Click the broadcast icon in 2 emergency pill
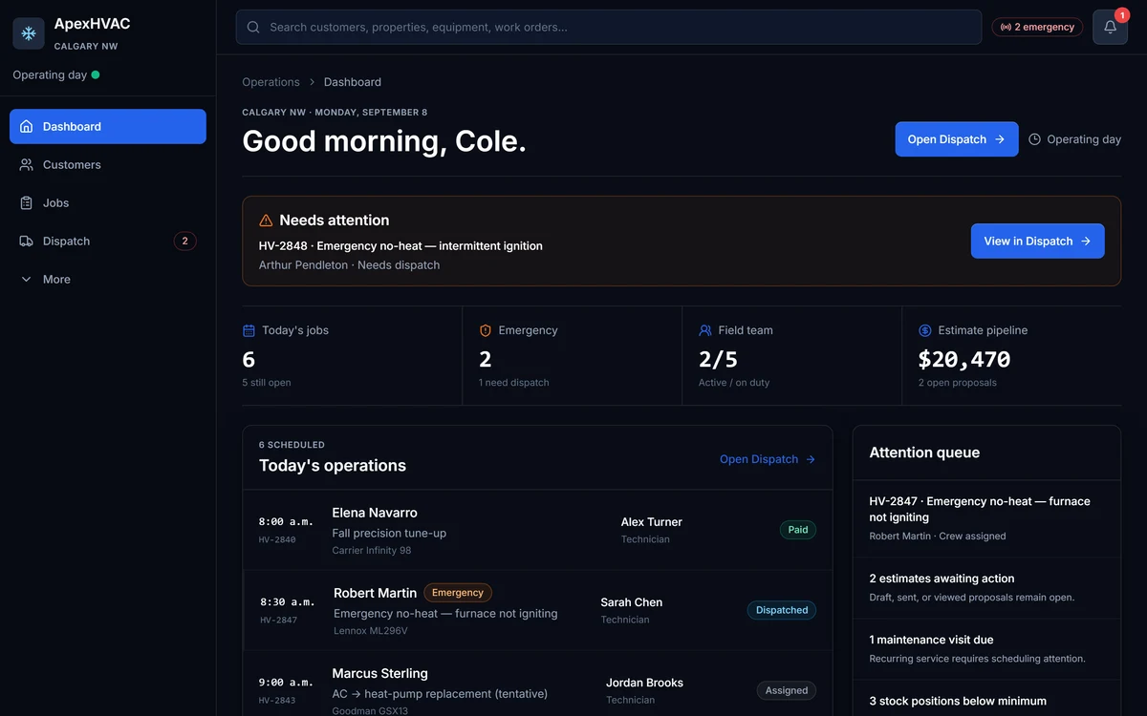The image size is (1147, 716). click(x=1006, y=28)
